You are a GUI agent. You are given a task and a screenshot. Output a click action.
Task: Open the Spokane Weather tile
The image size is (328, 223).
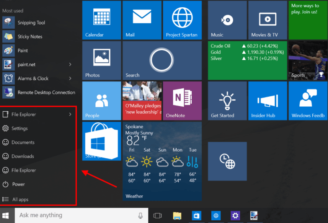[162, 161]
